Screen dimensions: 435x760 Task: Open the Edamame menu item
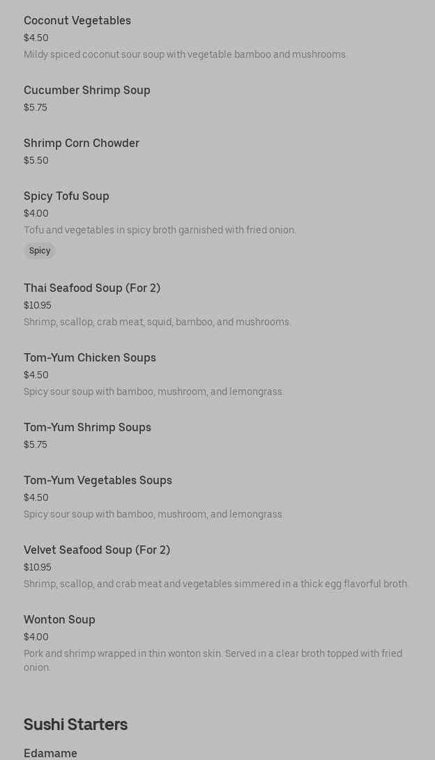(x=50, y=753)
